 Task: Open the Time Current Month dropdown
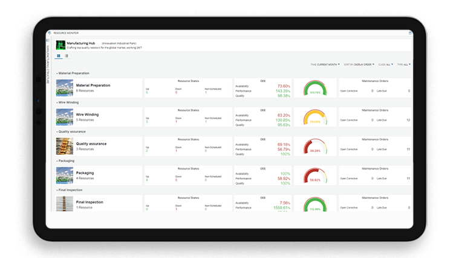coord(325,64)
